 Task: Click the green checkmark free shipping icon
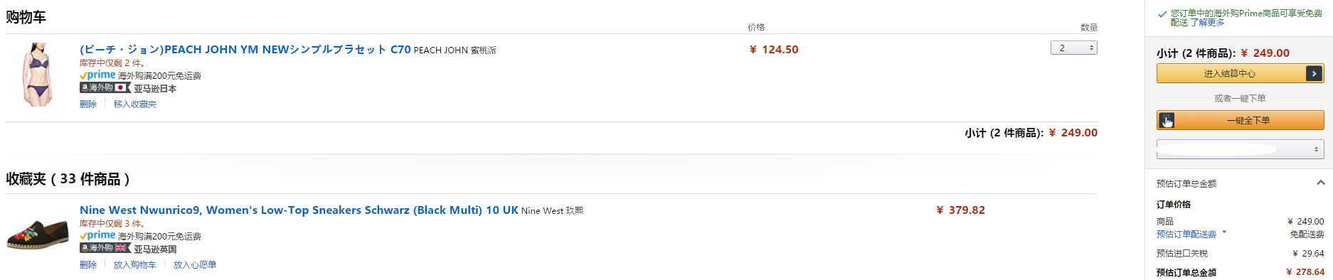(1162, 14)
